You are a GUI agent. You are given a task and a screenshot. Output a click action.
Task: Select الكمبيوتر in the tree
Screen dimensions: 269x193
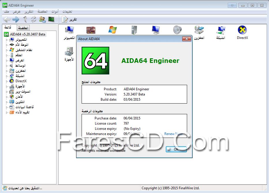(x=21, y=40)
